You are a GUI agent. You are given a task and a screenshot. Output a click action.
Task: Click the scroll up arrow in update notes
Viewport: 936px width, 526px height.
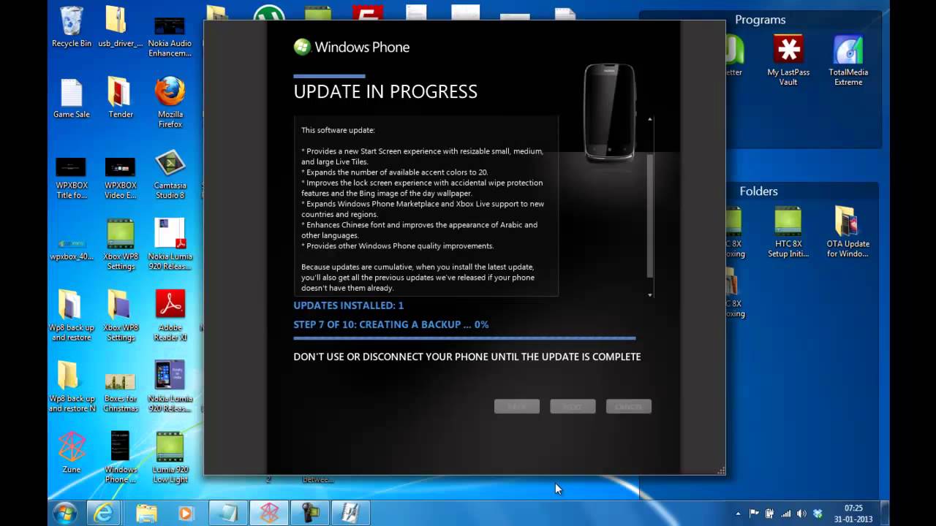[650, 119]
